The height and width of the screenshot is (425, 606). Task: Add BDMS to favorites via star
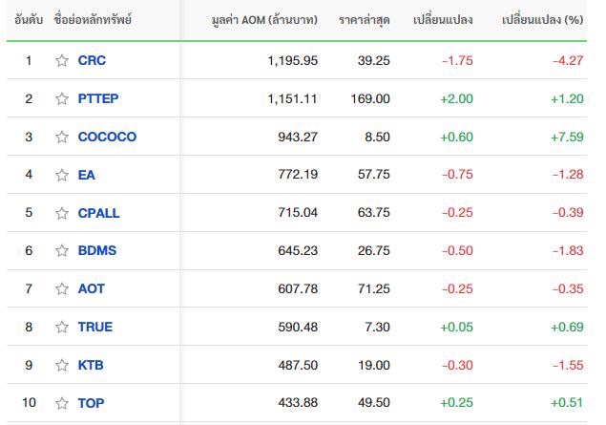(62, 250)
